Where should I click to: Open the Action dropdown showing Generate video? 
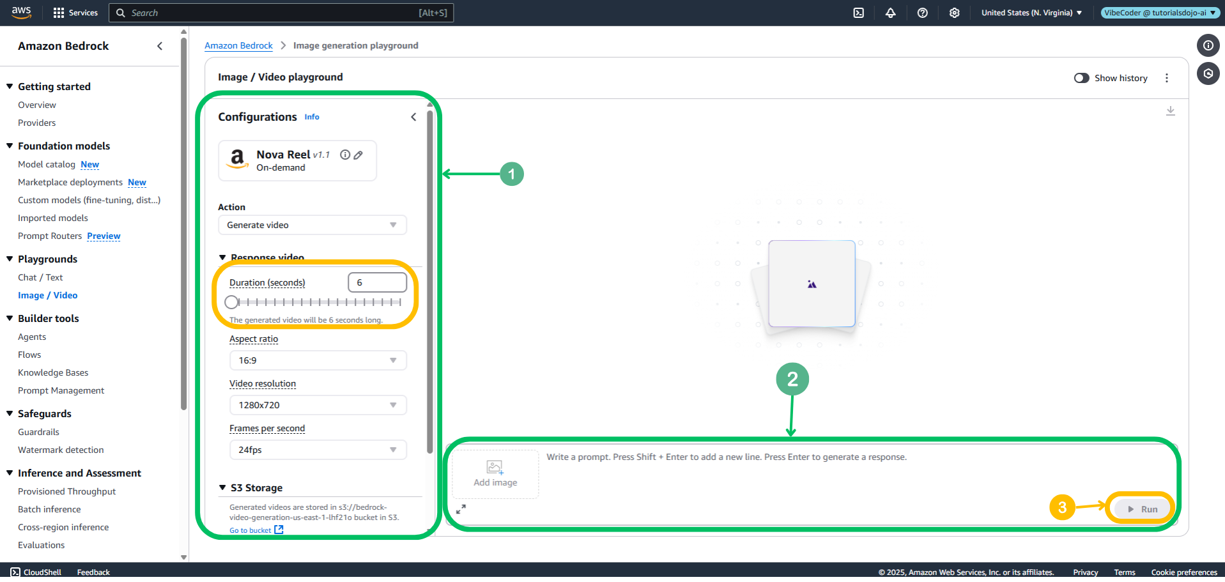pyautogui.click(x=312, y=225)
